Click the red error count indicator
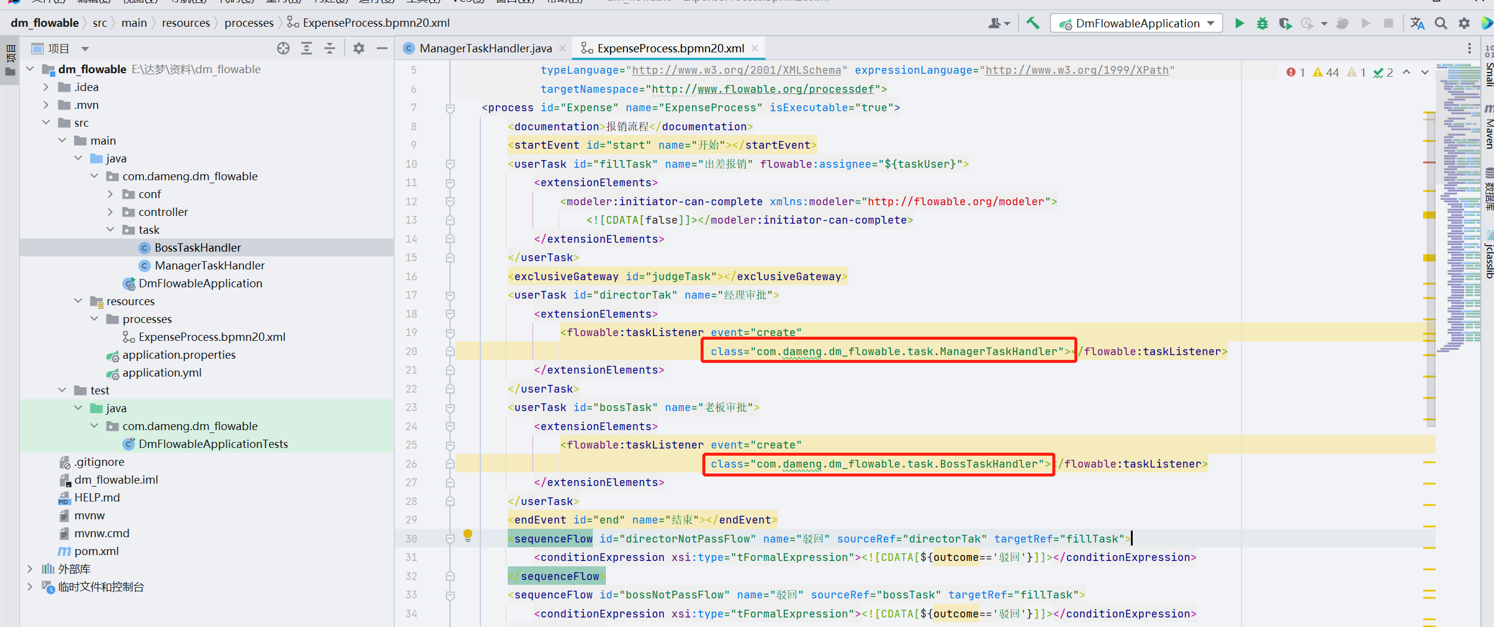This screenshot has width=1494, height=627. point(1295,72)
